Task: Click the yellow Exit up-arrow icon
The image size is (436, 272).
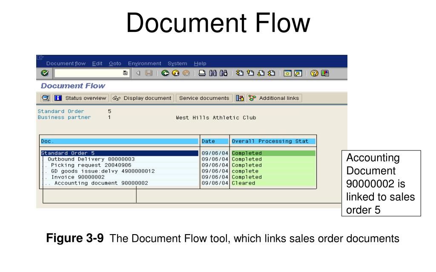Action: 176,73
